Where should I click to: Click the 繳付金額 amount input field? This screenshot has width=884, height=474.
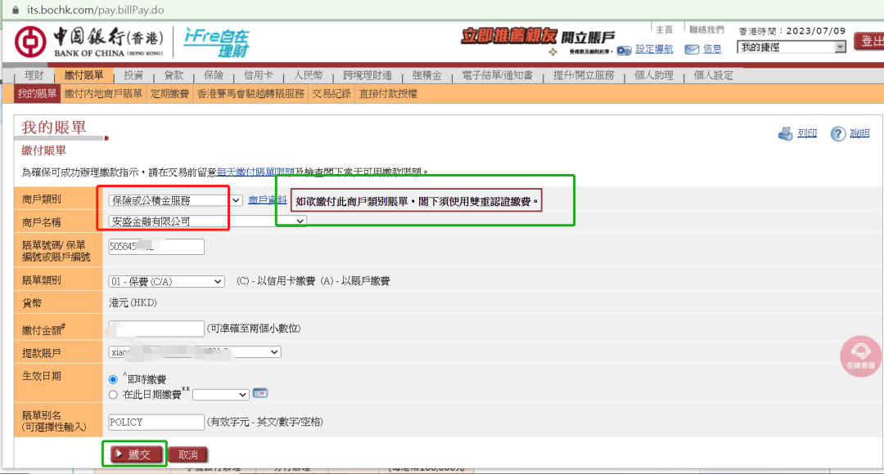pyautogui.click(x=156, y=329)
